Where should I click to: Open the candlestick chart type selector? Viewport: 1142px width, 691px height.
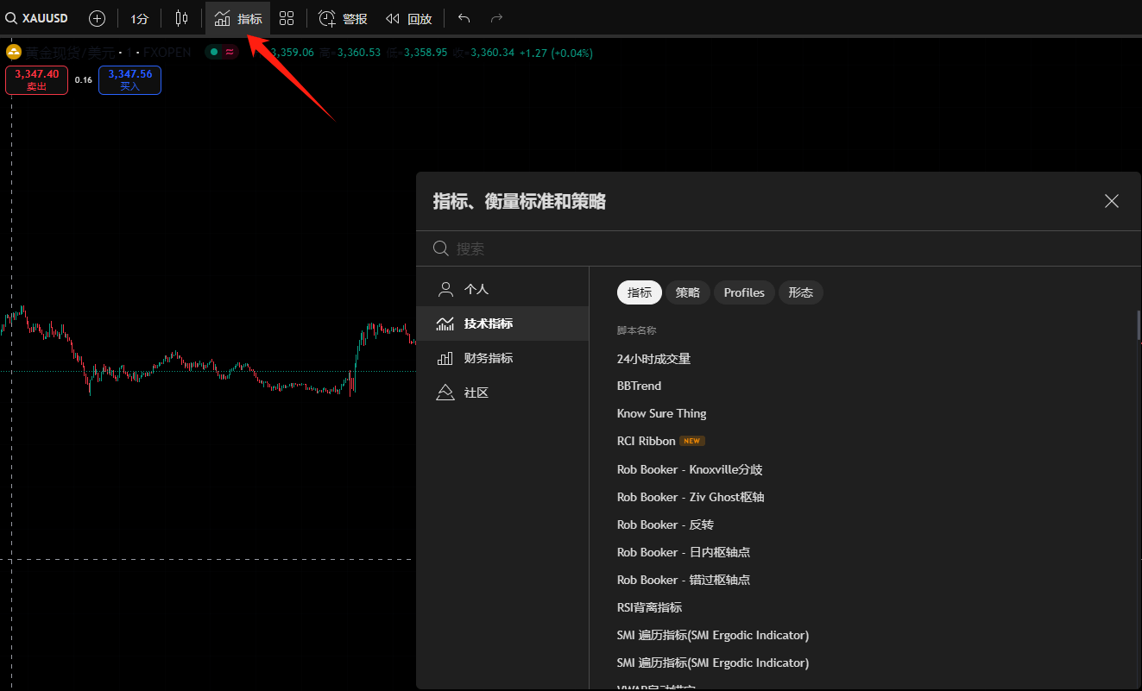point(181,18)
